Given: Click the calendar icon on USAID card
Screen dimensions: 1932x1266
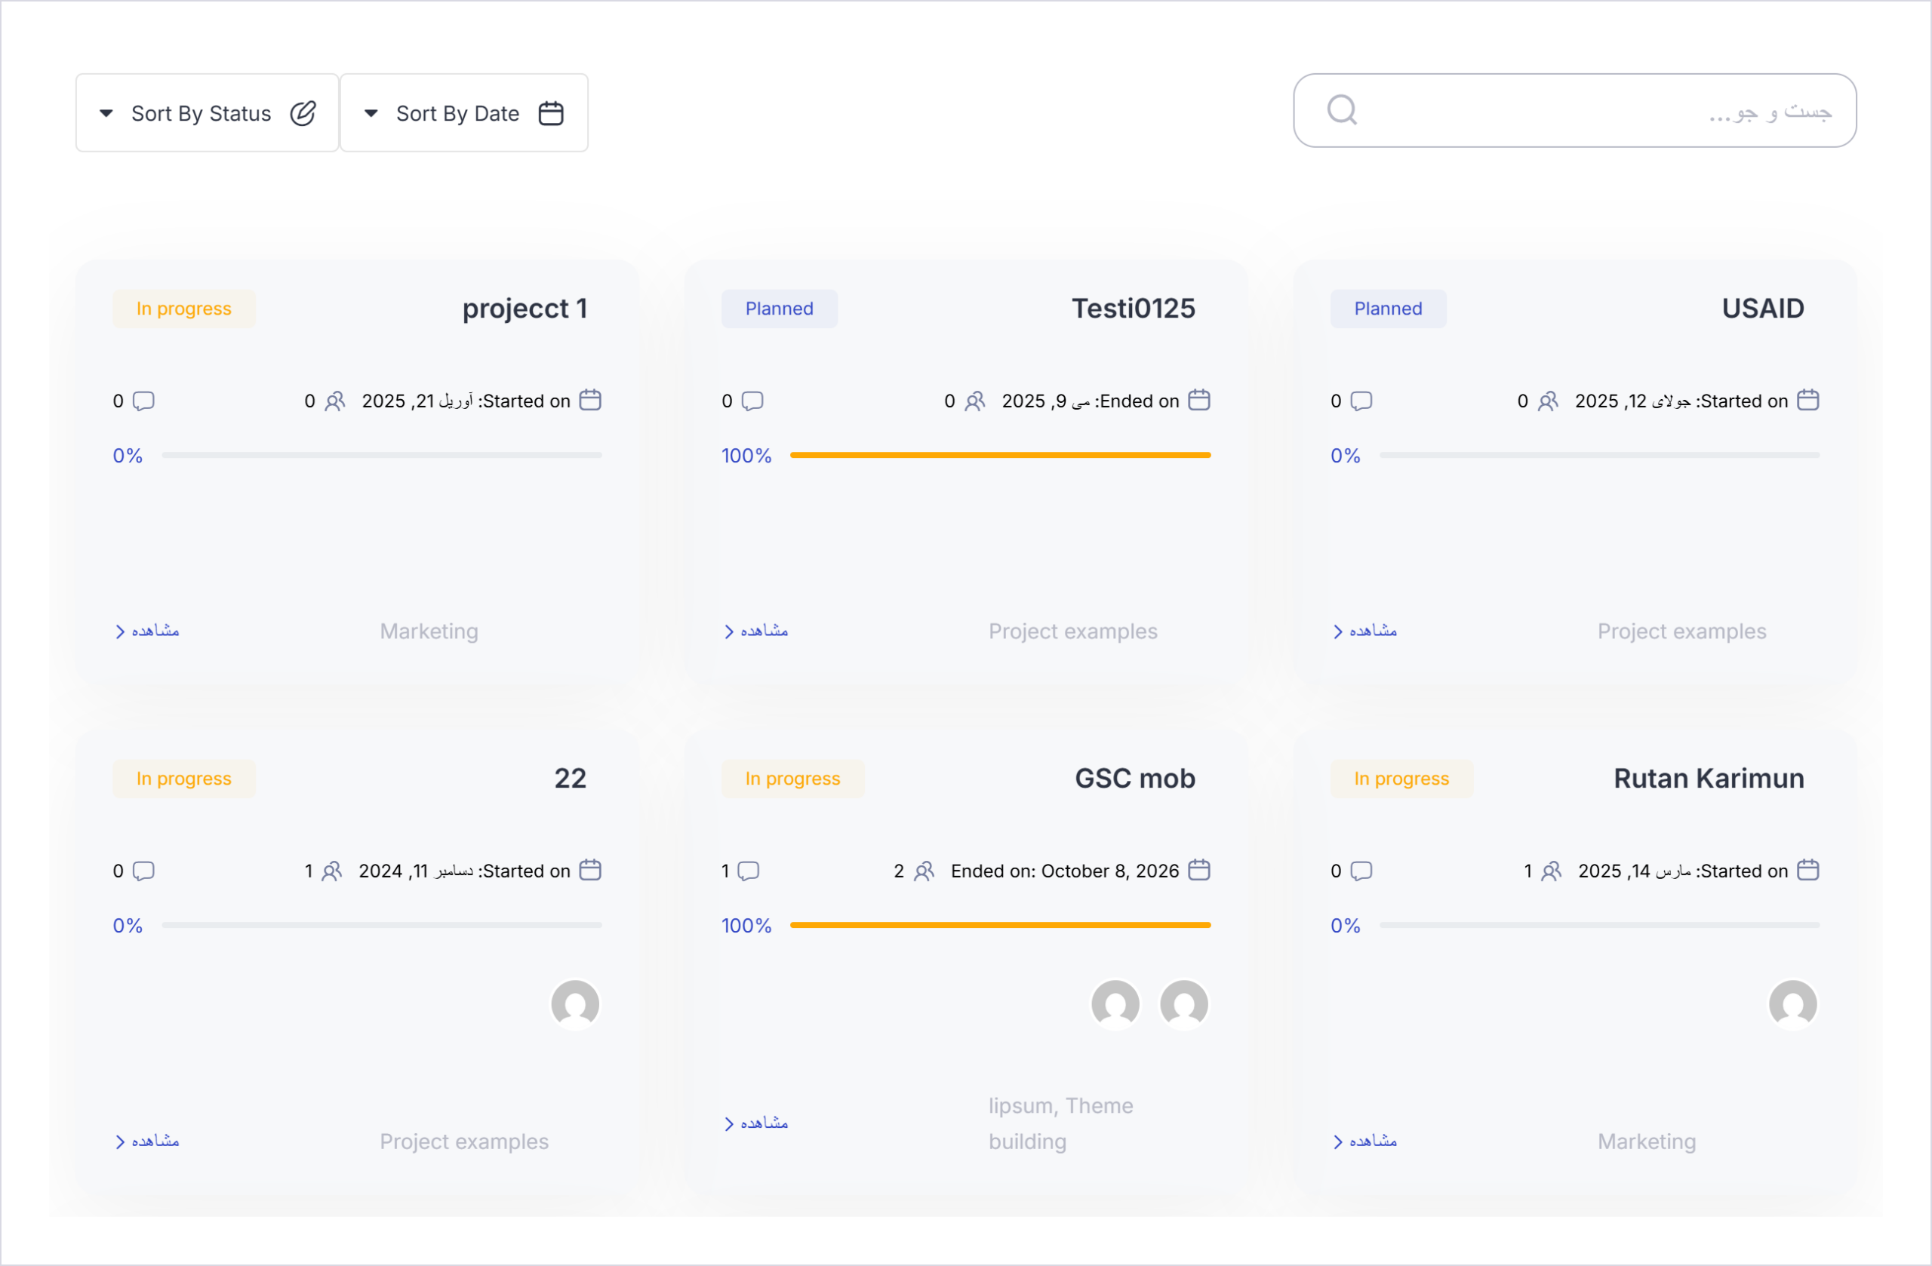Looking at the screenshot, I should pyautogui.click(x=1807, y=400).
